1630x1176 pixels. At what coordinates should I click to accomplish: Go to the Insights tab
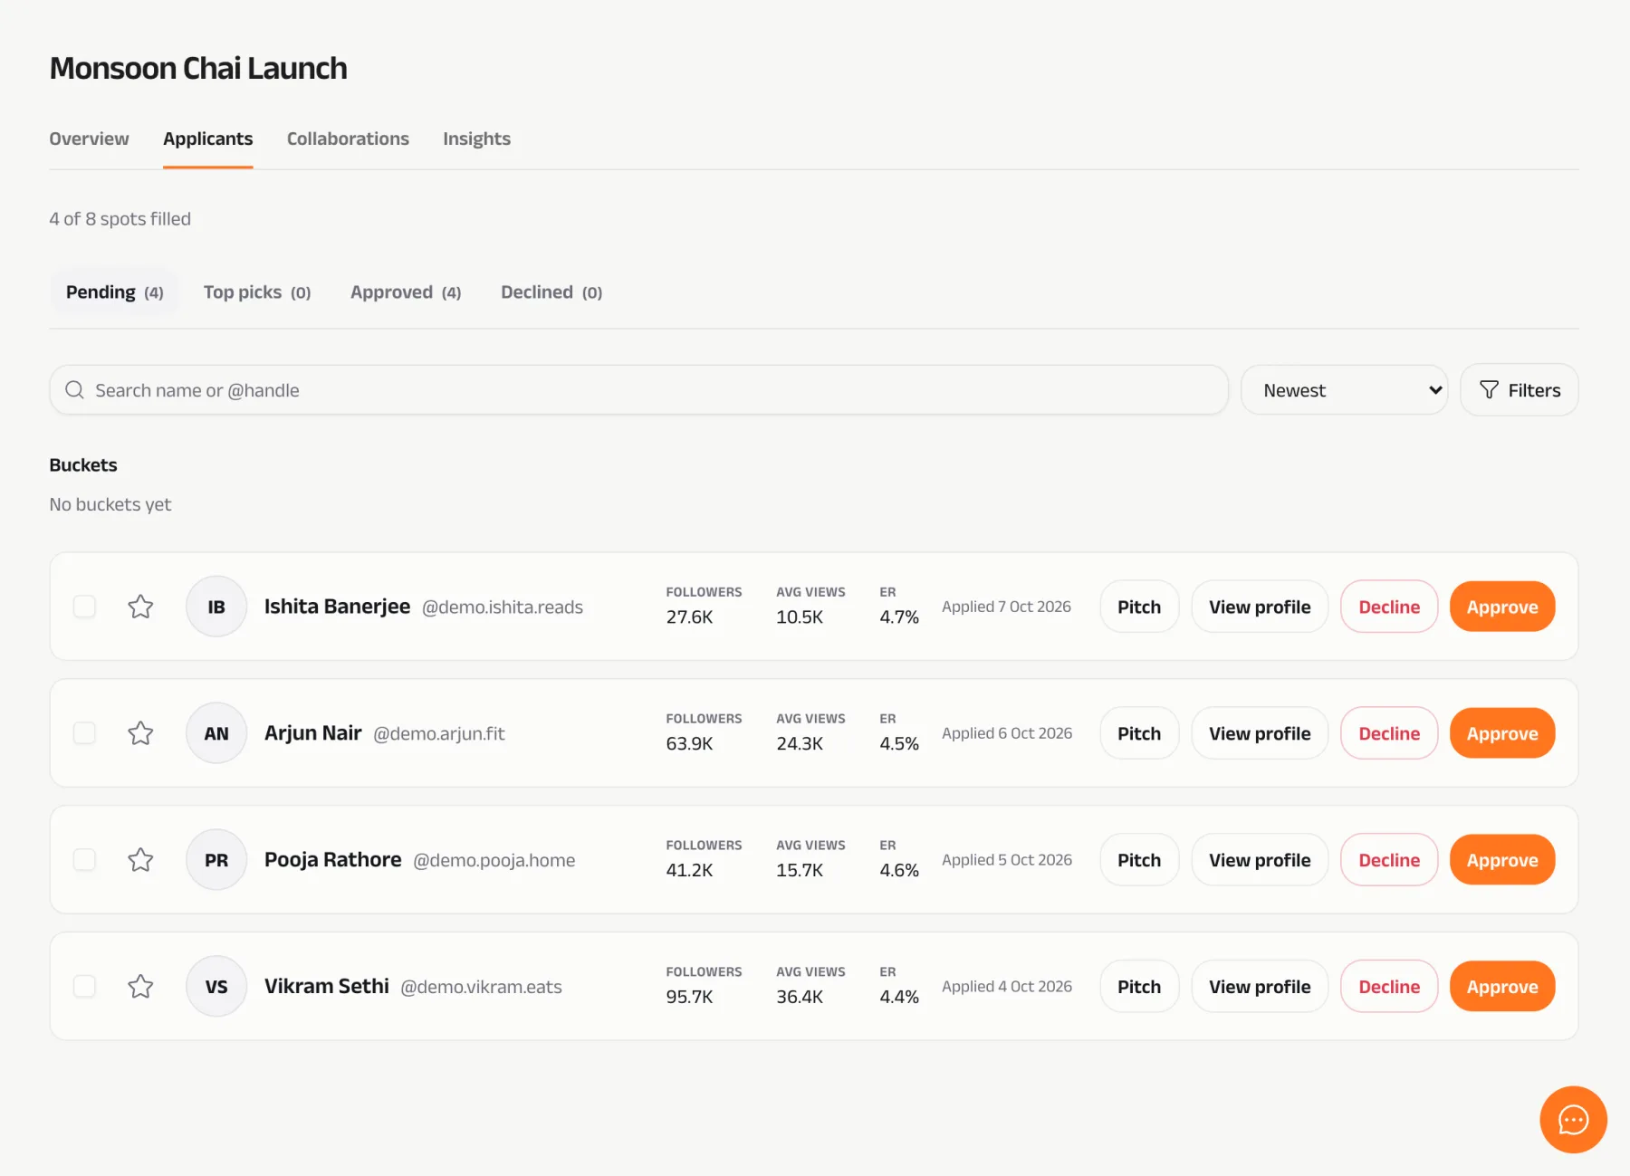[x=476, y=139]
